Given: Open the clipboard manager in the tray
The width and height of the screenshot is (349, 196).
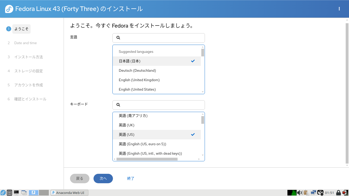Looking at the screenshot, I should coord(306,193).
